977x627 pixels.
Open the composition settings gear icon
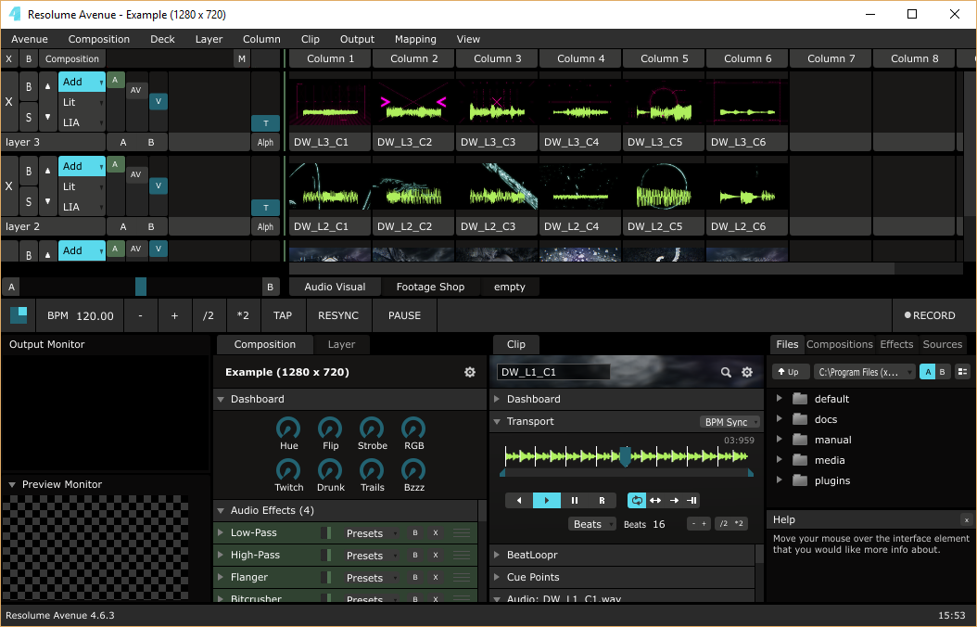click(x=470, y=372)
